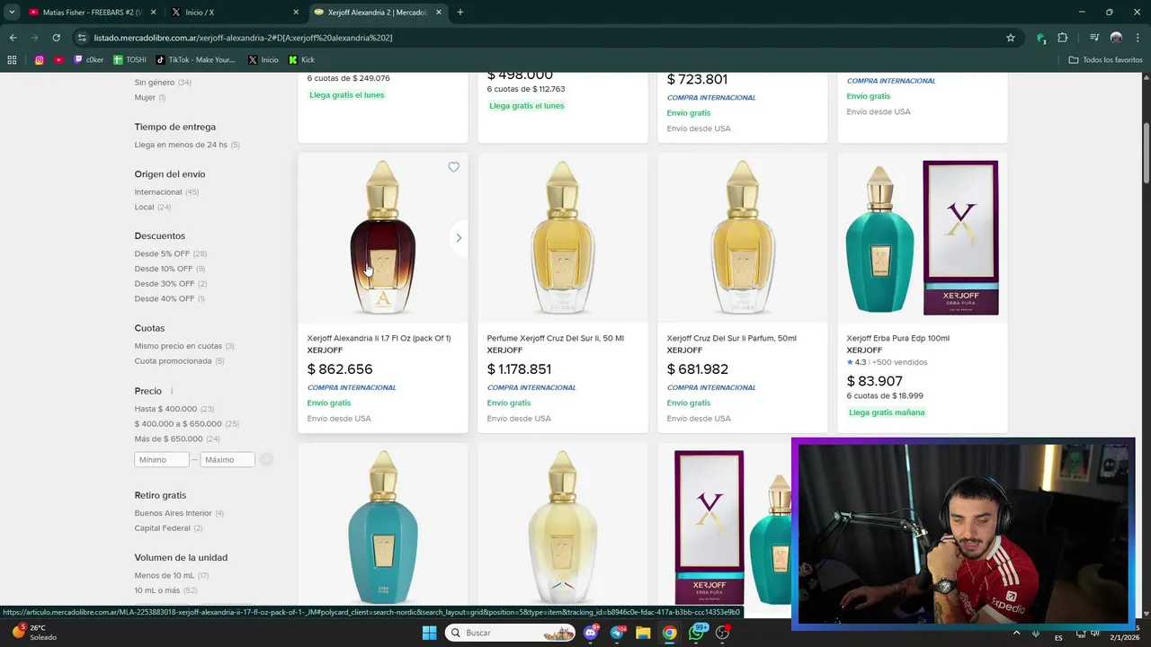Open the TikTok - Make Your... bookmark
This screenshot has width=1151, height=647.
tap(195, 60)
